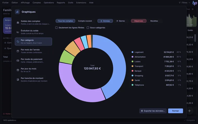Screen dimensions: 198x124
Task: Click the Graphiques chart icon in dialog header
Action: [x=17, y=12]
